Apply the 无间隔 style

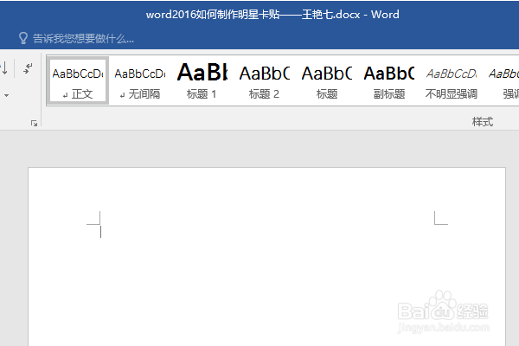click(140, 80)
